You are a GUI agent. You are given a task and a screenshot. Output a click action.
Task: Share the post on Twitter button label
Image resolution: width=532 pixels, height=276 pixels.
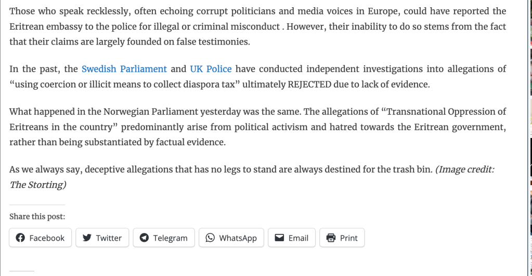109,238
